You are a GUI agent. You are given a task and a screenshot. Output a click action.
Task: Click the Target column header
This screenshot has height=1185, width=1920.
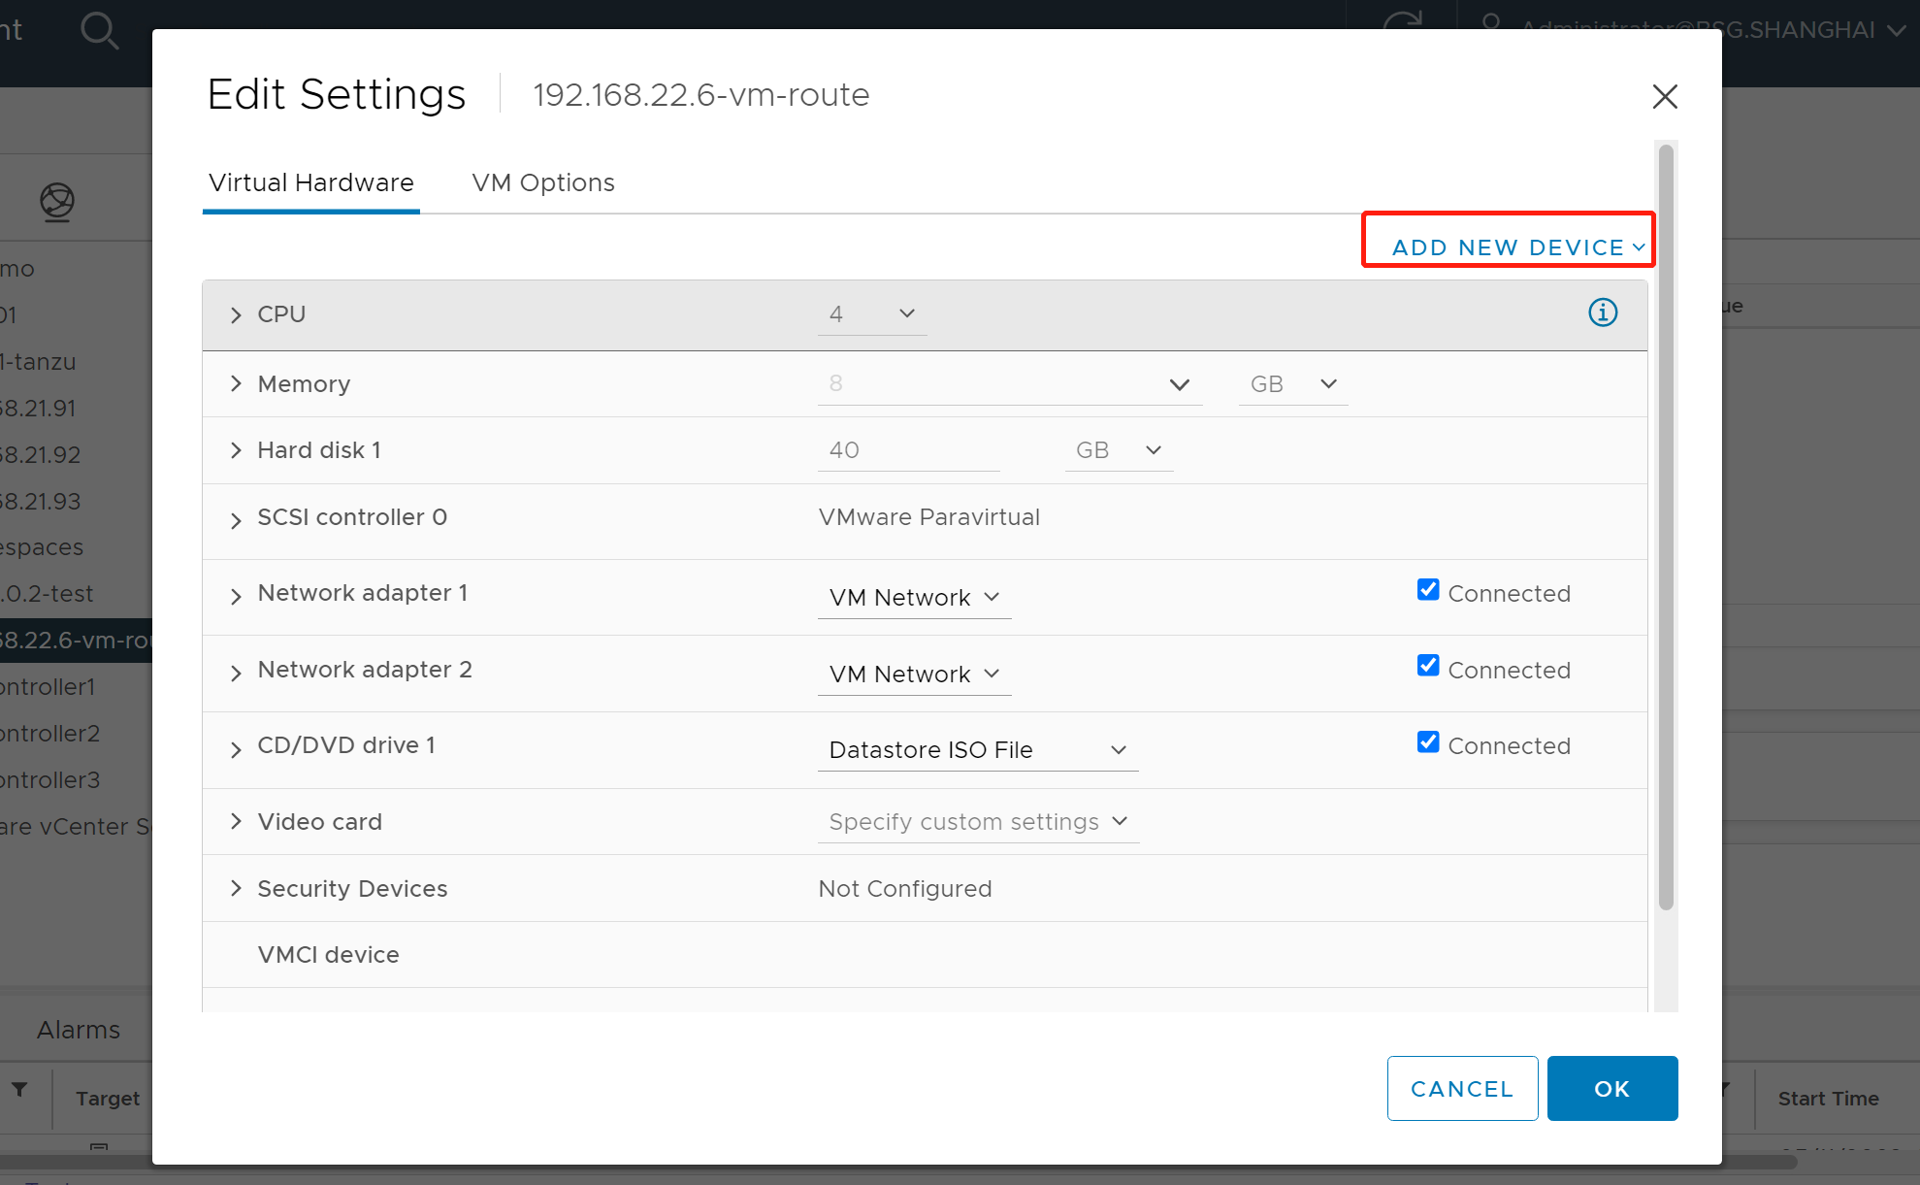pos(108,1099)
